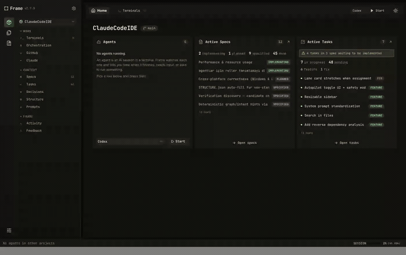
Task: Open the Deterministic graph/intent hints spec
Action: pos(244,104)
